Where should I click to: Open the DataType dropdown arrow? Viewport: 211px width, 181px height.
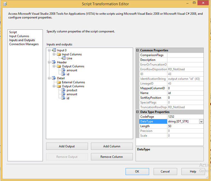[x=201, y=122]
